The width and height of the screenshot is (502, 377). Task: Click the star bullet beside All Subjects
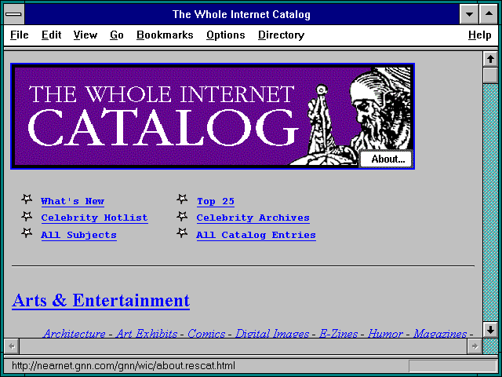tap(27, 233)
